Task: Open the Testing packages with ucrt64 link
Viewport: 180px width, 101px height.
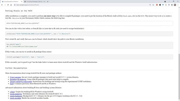Action: point(21,81)
